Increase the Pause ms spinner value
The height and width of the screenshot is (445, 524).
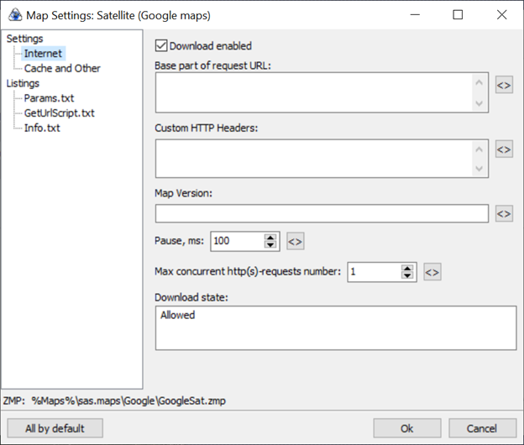[x=270, y=237]
